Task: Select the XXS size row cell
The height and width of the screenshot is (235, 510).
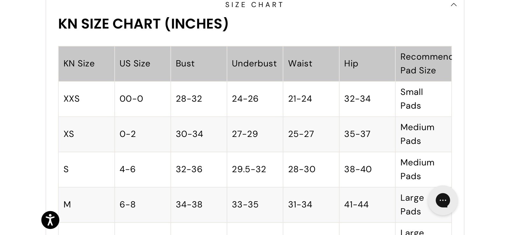Action: point(86,99)
